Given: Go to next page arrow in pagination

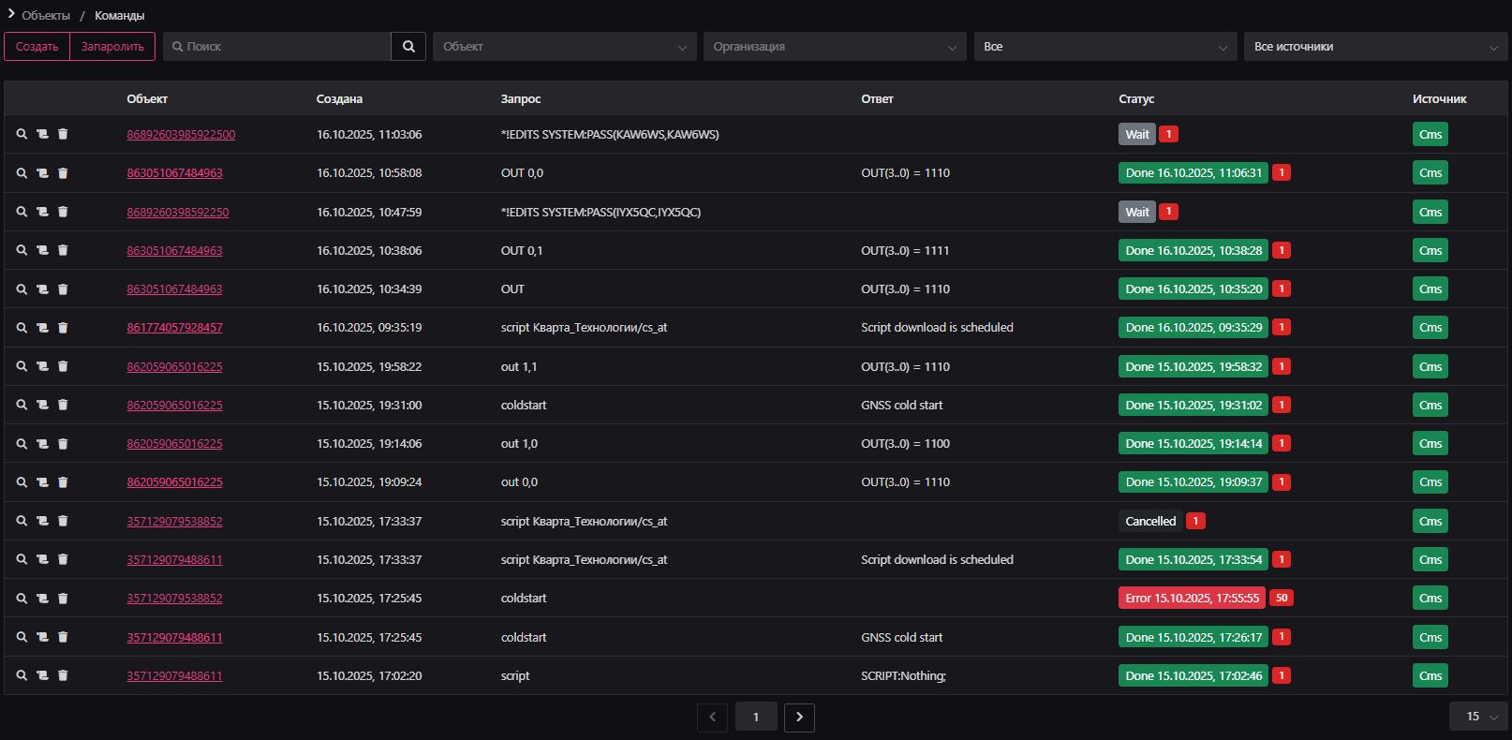Looking at the screenshot, I should [799, 717].
